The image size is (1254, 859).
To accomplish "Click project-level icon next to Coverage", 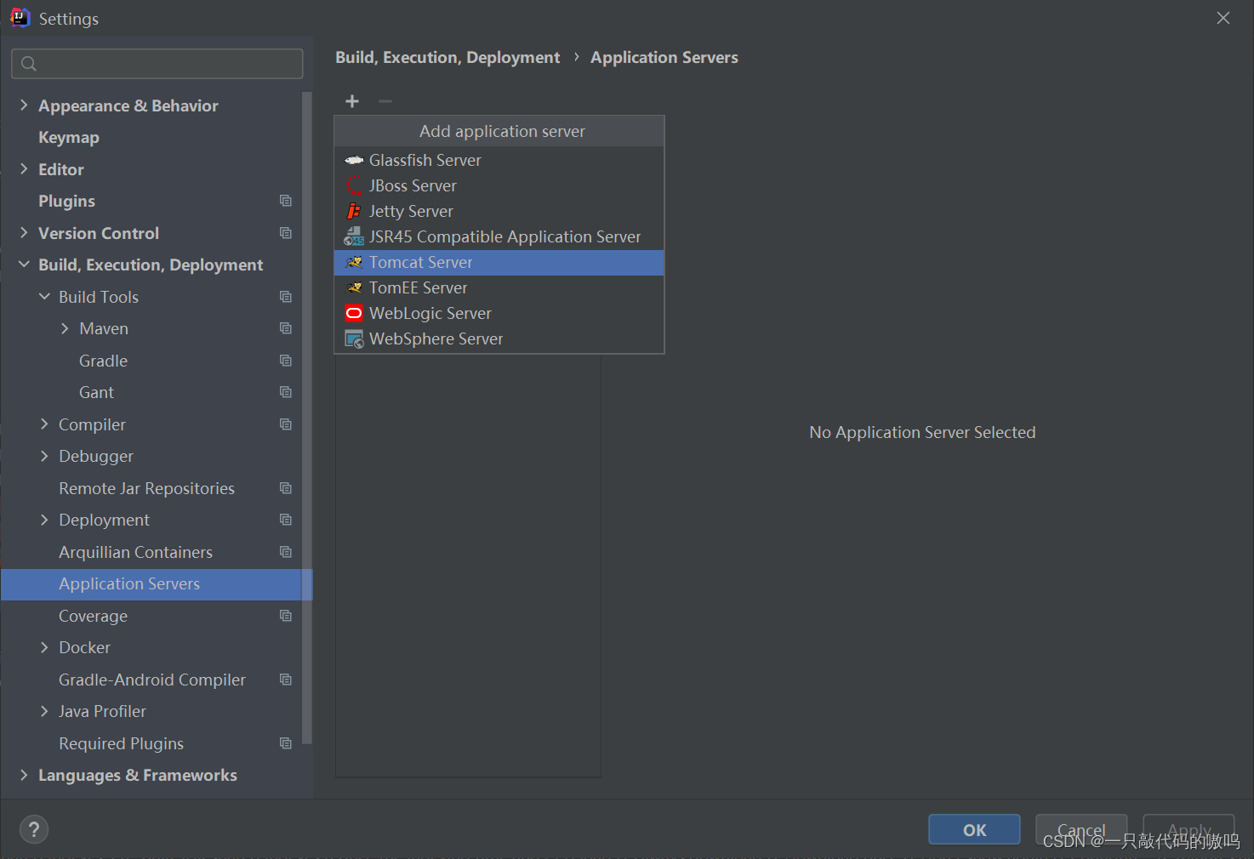I will [286, 616].
